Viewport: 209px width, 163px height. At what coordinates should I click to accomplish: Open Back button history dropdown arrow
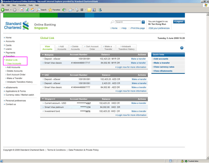click(x=11, y=10)
